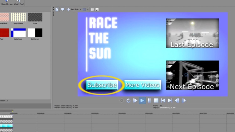Select the Letterhead preset thumbnail
Viewport: 235px width, 132px height.
(18, 33)
